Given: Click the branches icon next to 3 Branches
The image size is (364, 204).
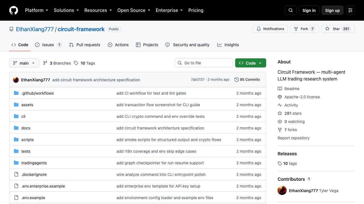Looking at the screenshot, I should tap(45, 63).
